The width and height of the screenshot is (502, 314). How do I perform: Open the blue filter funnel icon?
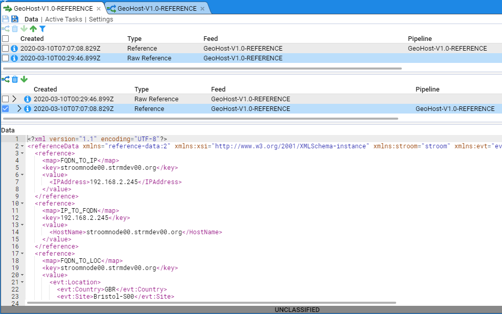pyautogui.click(x=43, y=29)
